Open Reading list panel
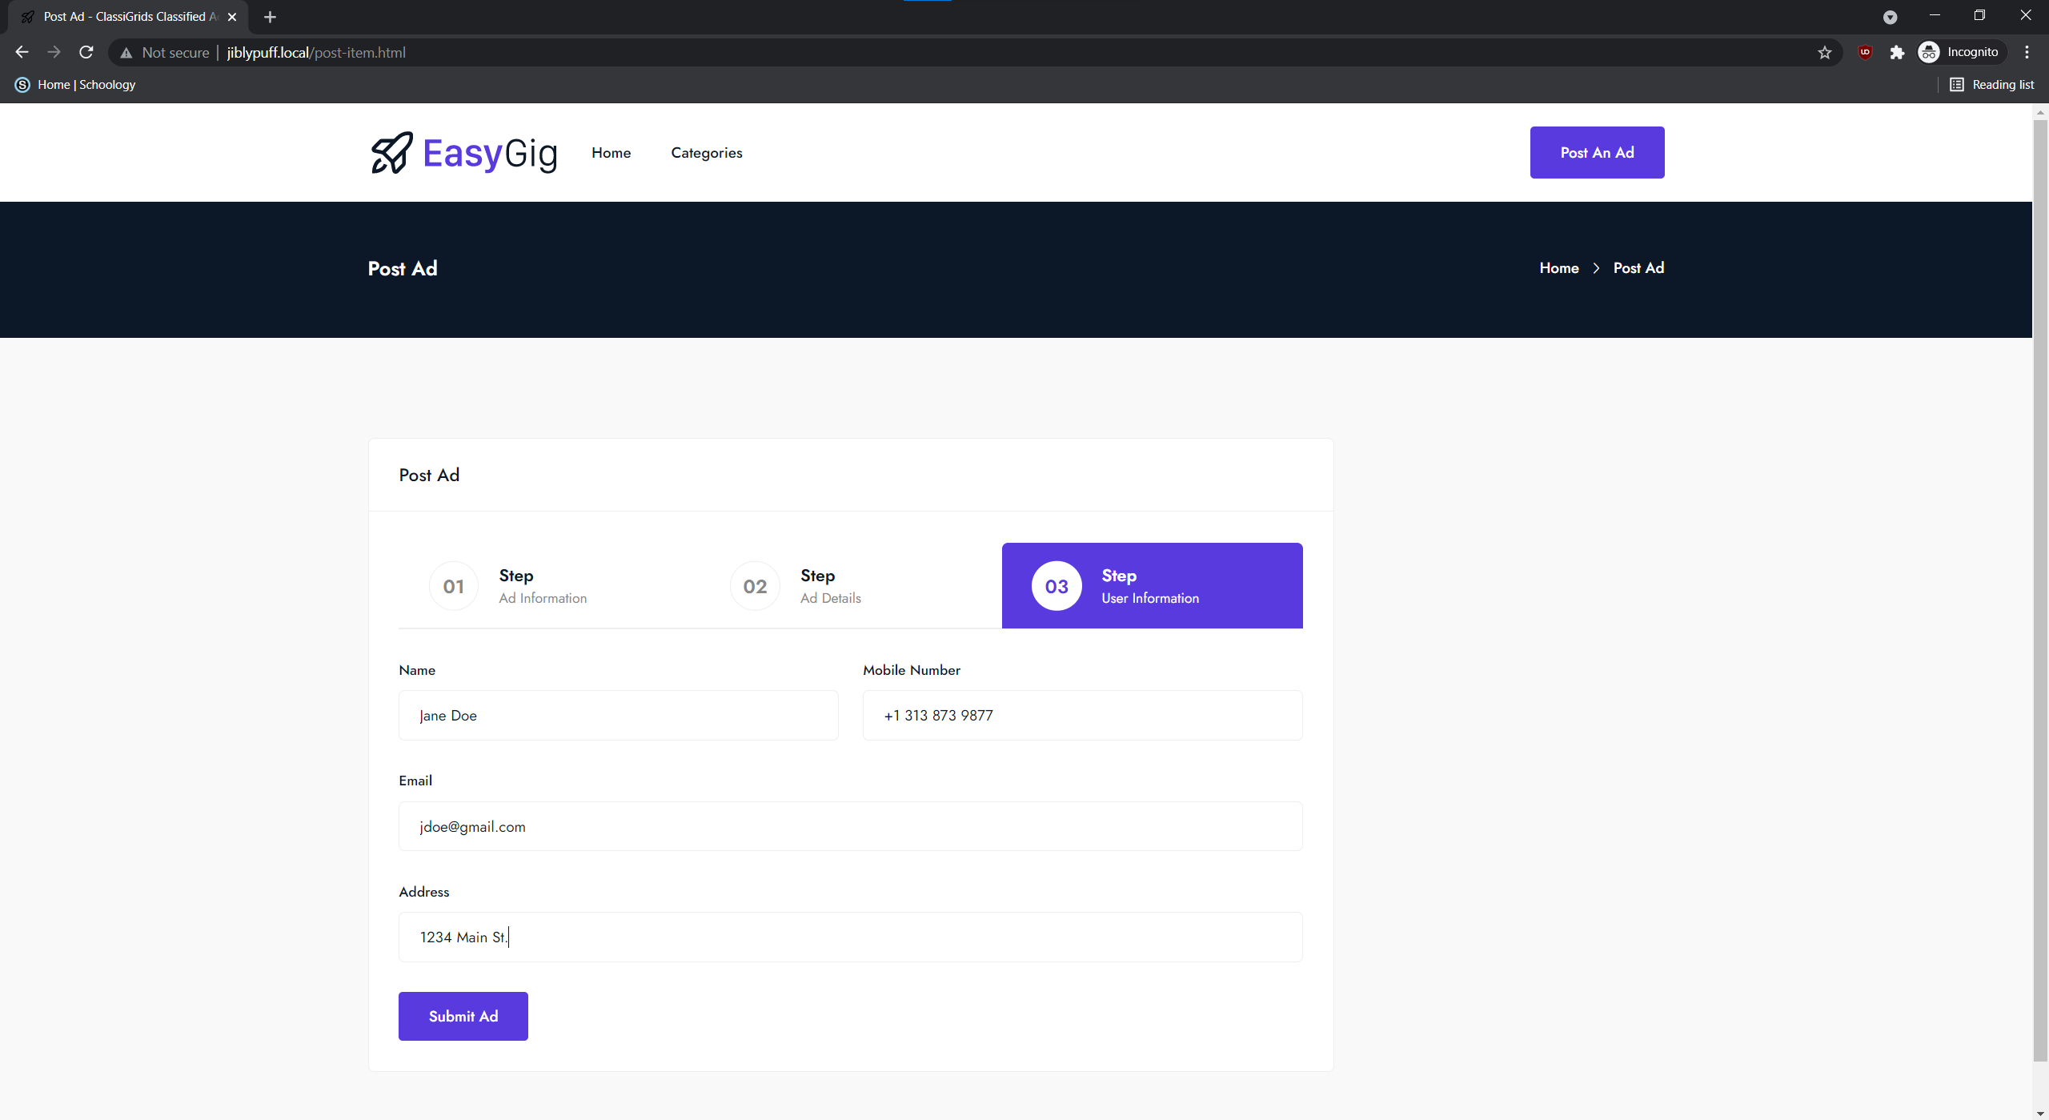The height and width of the screenshot is (1120, 2049). [x=1991, y=85]
